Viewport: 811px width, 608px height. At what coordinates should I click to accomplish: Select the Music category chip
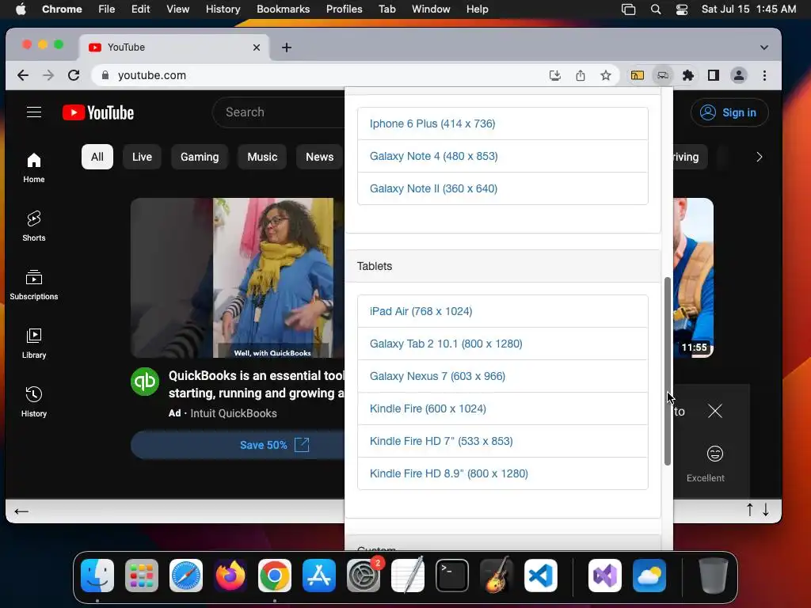pos(262,157)
